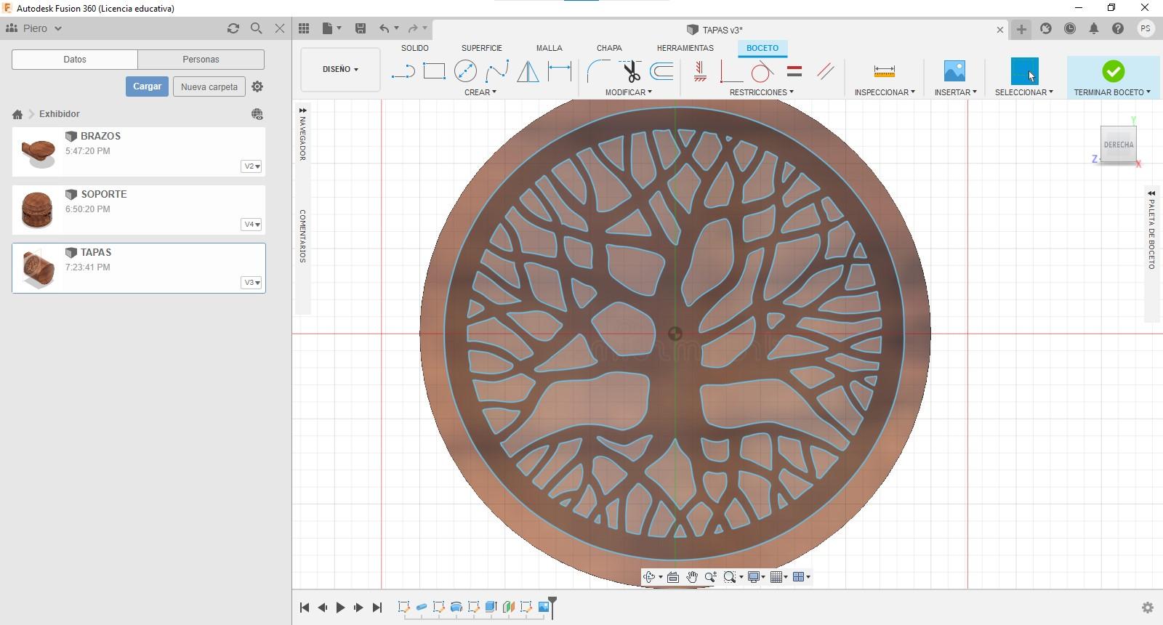
Task: Refresh the data panel
Action: tap(233, 28)
